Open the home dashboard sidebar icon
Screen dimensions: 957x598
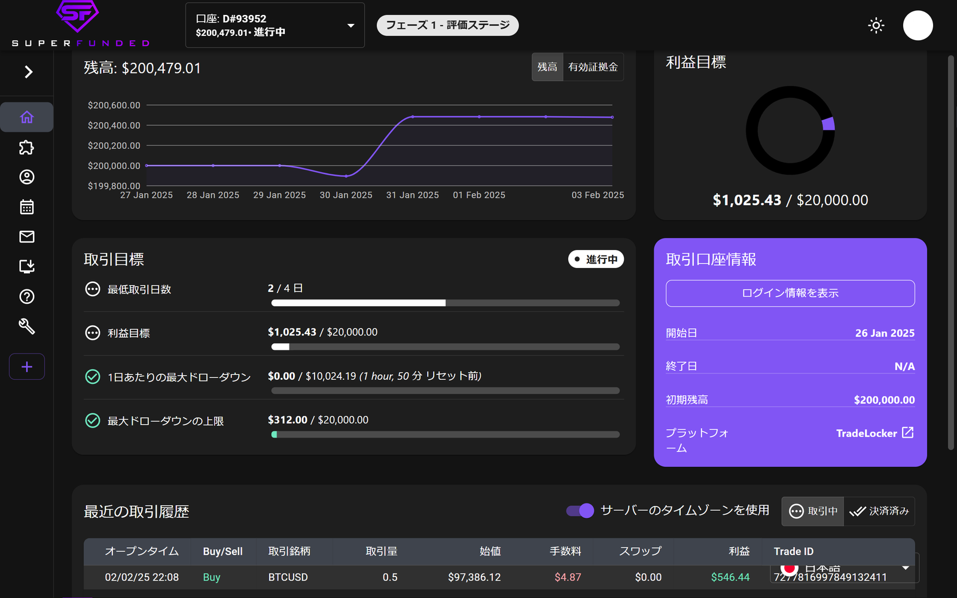pyautogui.click(x=27, y=117)
